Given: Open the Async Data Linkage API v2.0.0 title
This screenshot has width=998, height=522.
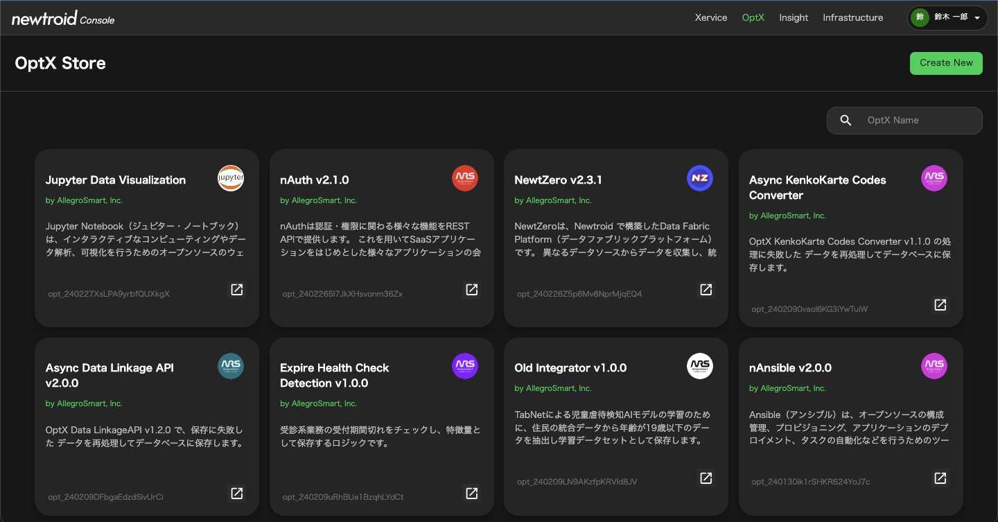Looking at the screenshot, I should click(110, 375).
